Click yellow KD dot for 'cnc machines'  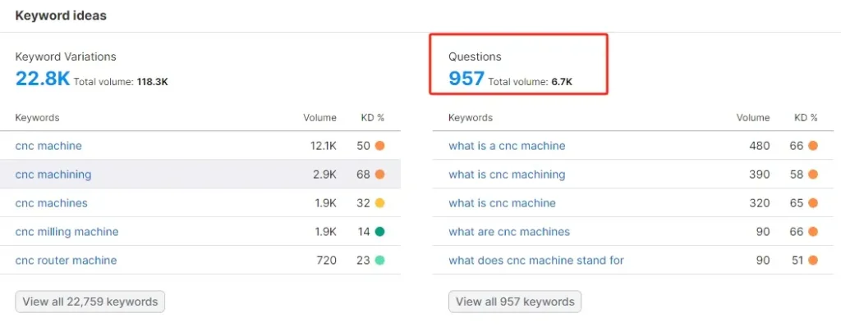(x=379, y=203)
